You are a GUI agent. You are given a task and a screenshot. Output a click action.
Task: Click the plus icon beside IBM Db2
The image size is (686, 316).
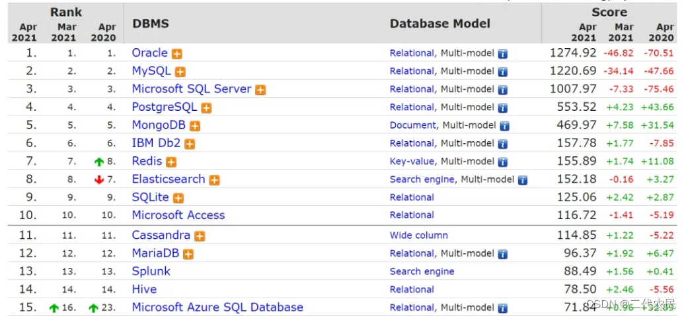pyautogui.click(x=190, y=144)
